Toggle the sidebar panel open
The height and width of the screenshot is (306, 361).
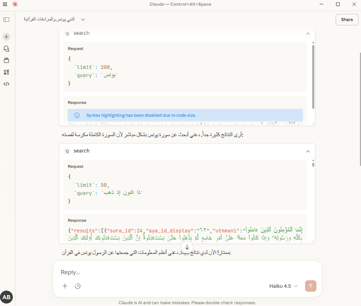coord(6,20)
